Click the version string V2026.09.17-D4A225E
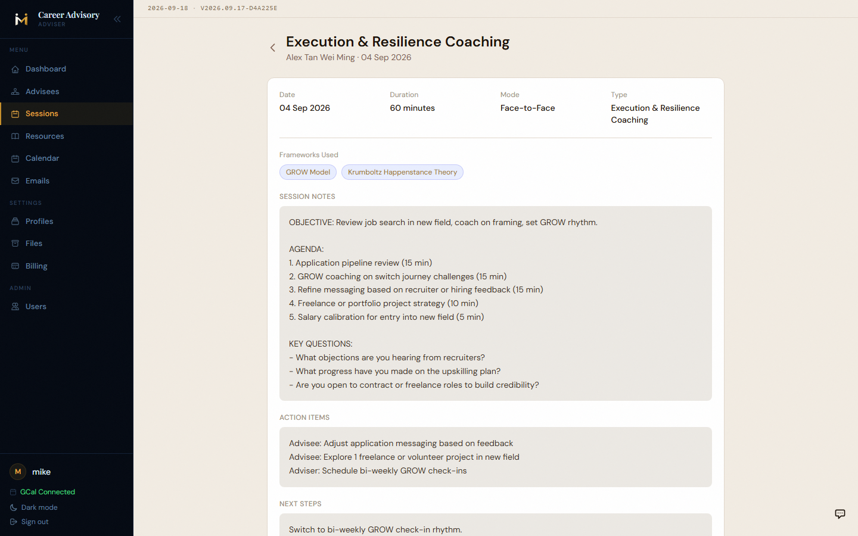 coord(239,8)
